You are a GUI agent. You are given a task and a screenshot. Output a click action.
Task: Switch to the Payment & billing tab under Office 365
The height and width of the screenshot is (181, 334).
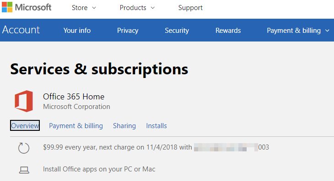[x=76, y=126]
